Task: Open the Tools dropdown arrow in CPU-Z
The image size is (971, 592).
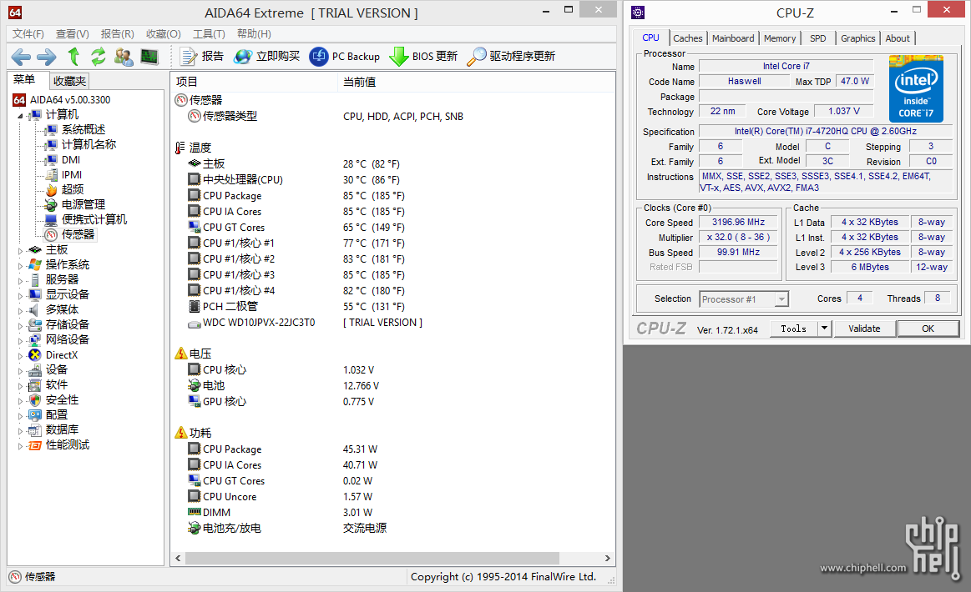Action: click(824, 329)
